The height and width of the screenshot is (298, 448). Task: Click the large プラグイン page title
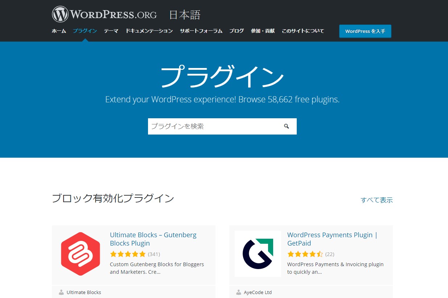[x=222, y=77]
